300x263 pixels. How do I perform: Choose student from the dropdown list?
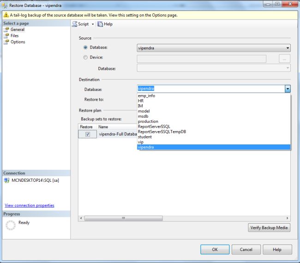pyautogui.click(x=214, y=137)
